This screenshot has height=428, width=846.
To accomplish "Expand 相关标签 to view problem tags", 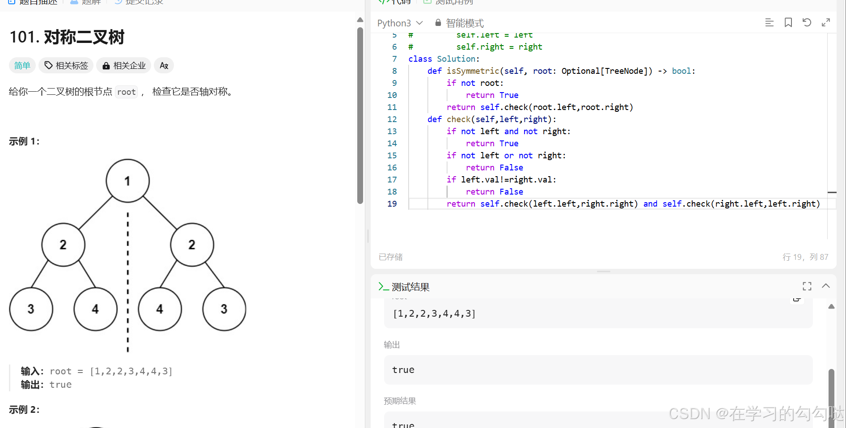I will pos(66,65).
